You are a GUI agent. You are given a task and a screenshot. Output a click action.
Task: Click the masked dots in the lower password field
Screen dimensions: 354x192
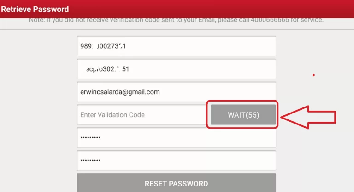point(90,160)
